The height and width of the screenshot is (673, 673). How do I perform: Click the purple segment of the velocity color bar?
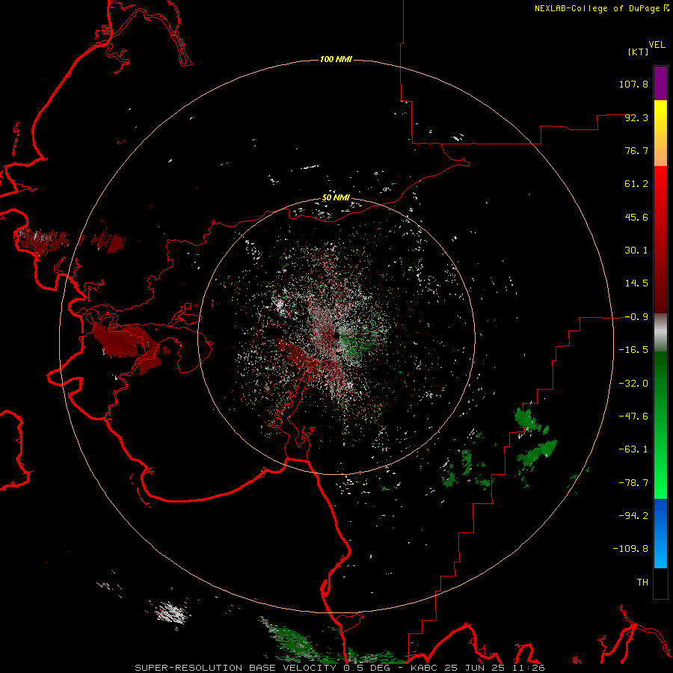pyautogui.click(x=660, y=83)
